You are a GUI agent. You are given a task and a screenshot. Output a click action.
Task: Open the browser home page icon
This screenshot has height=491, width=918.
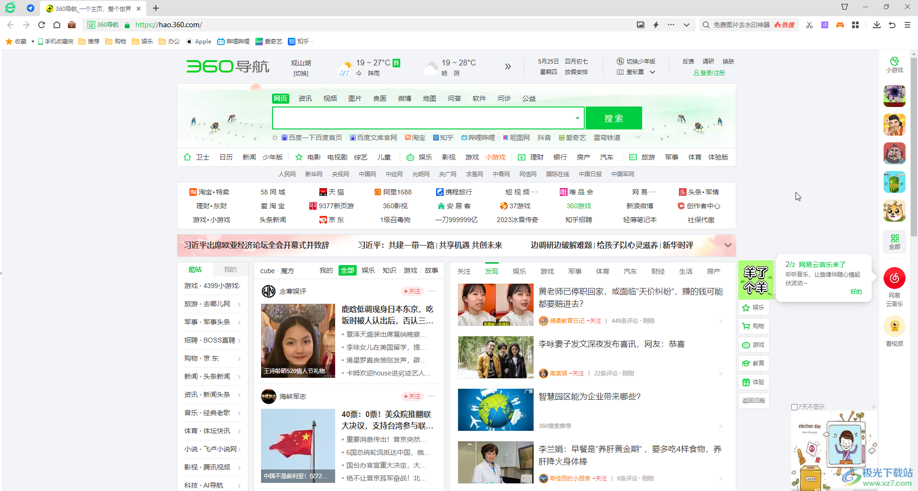(x=57, y=25)
